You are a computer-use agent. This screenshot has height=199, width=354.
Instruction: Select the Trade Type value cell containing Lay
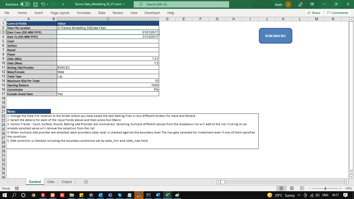click(x=108, y=76)
